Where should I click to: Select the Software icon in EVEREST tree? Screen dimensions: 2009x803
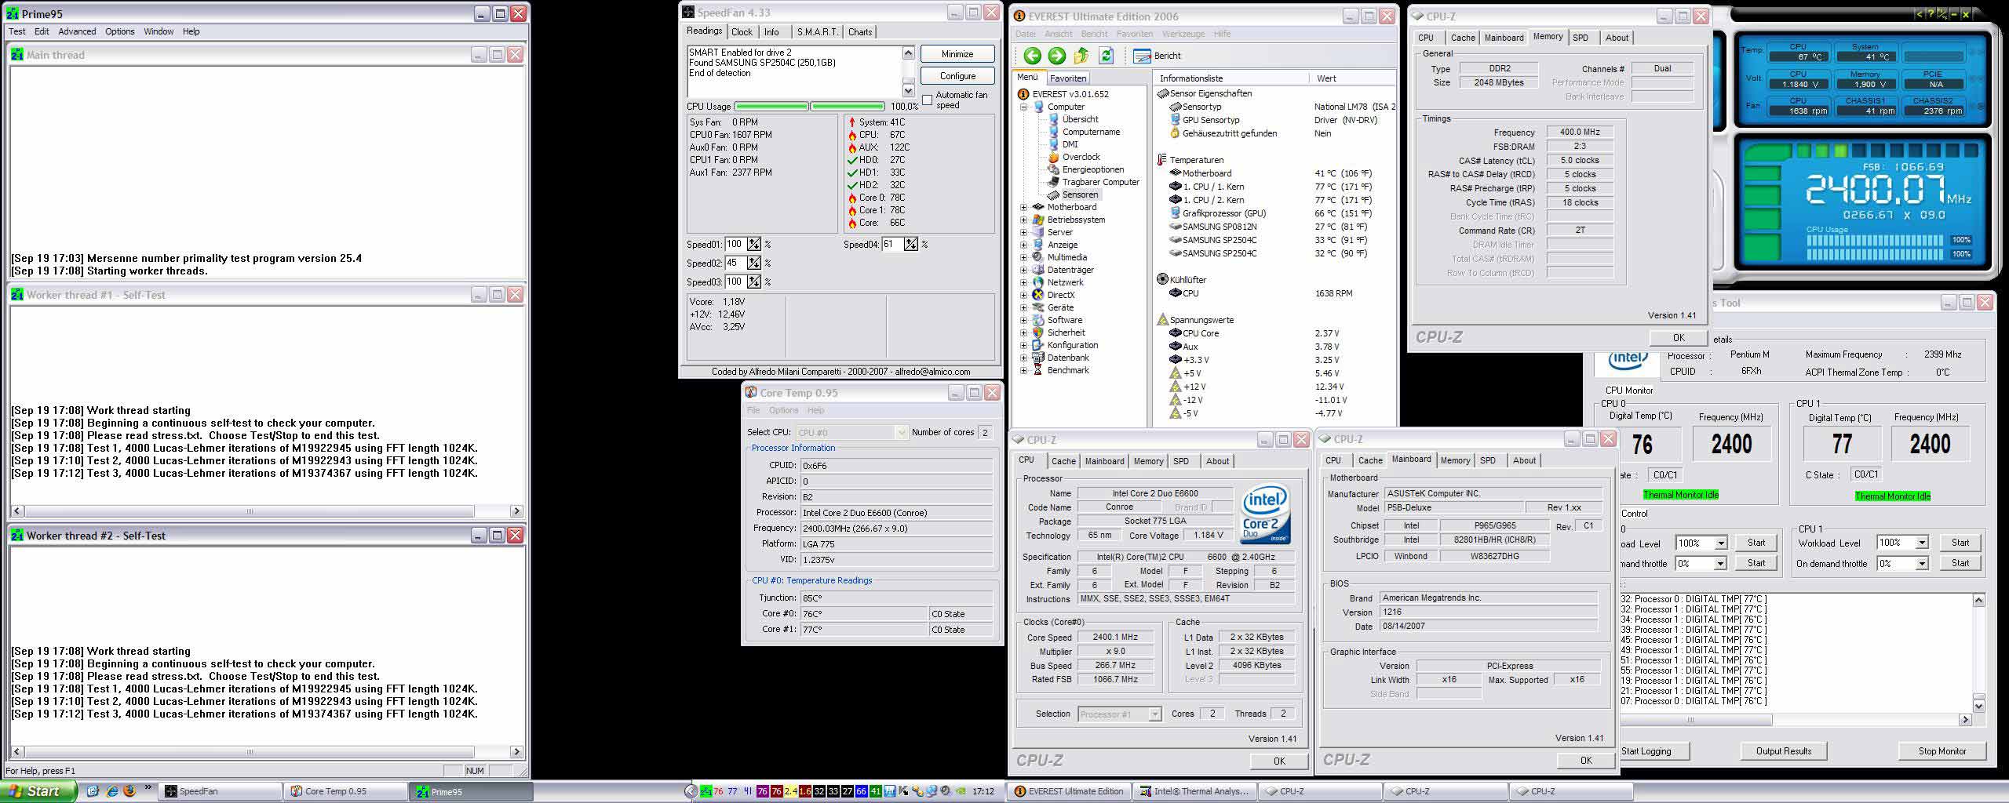[x=1038, y=320]
